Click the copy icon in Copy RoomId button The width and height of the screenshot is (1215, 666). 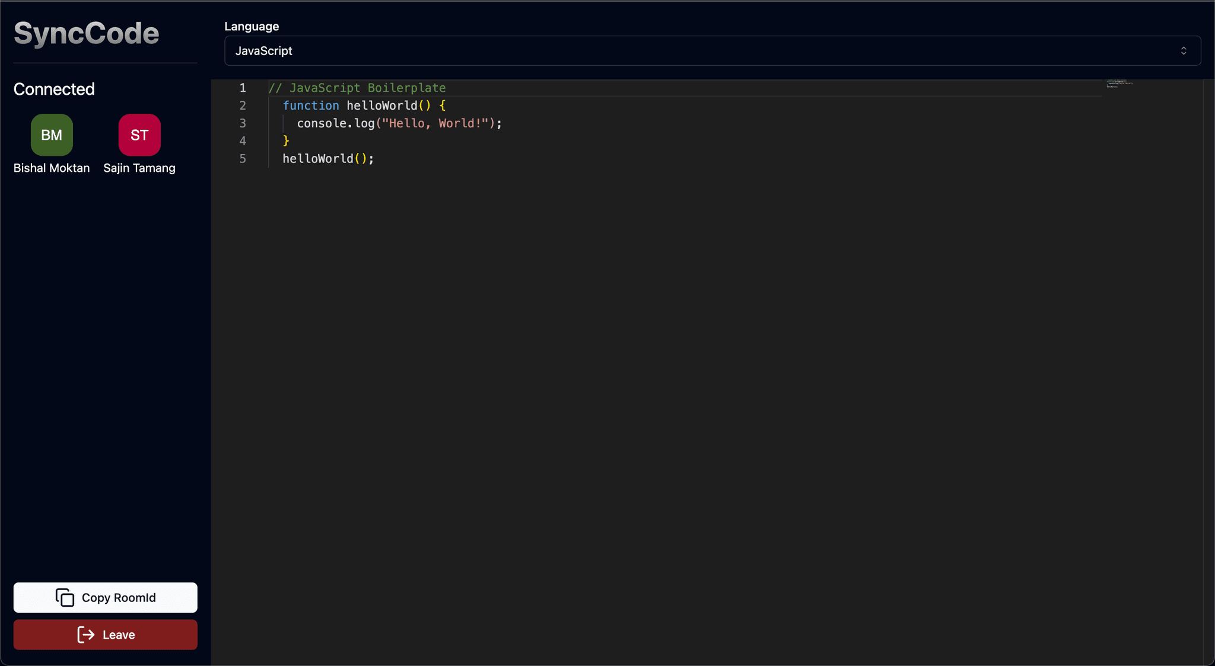click(65, 597)
